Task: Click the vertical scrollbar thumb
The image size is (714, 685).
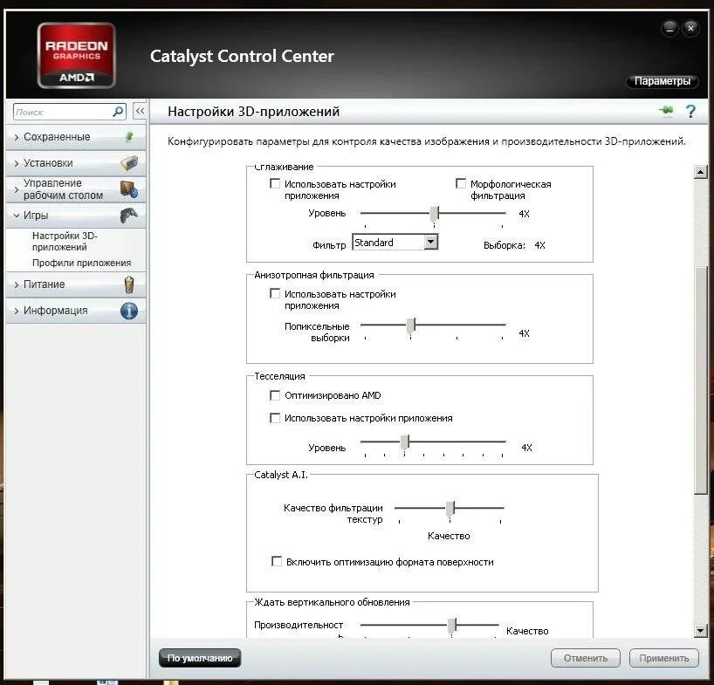Action: tap(701, 380)
